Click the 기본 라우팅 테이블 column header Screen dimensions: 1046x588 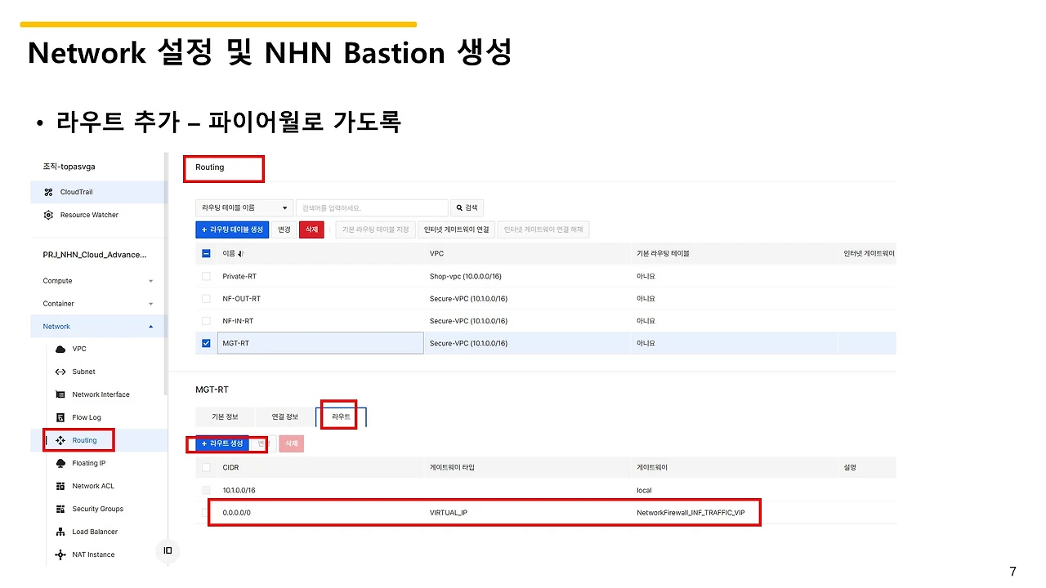pos(663,254)
